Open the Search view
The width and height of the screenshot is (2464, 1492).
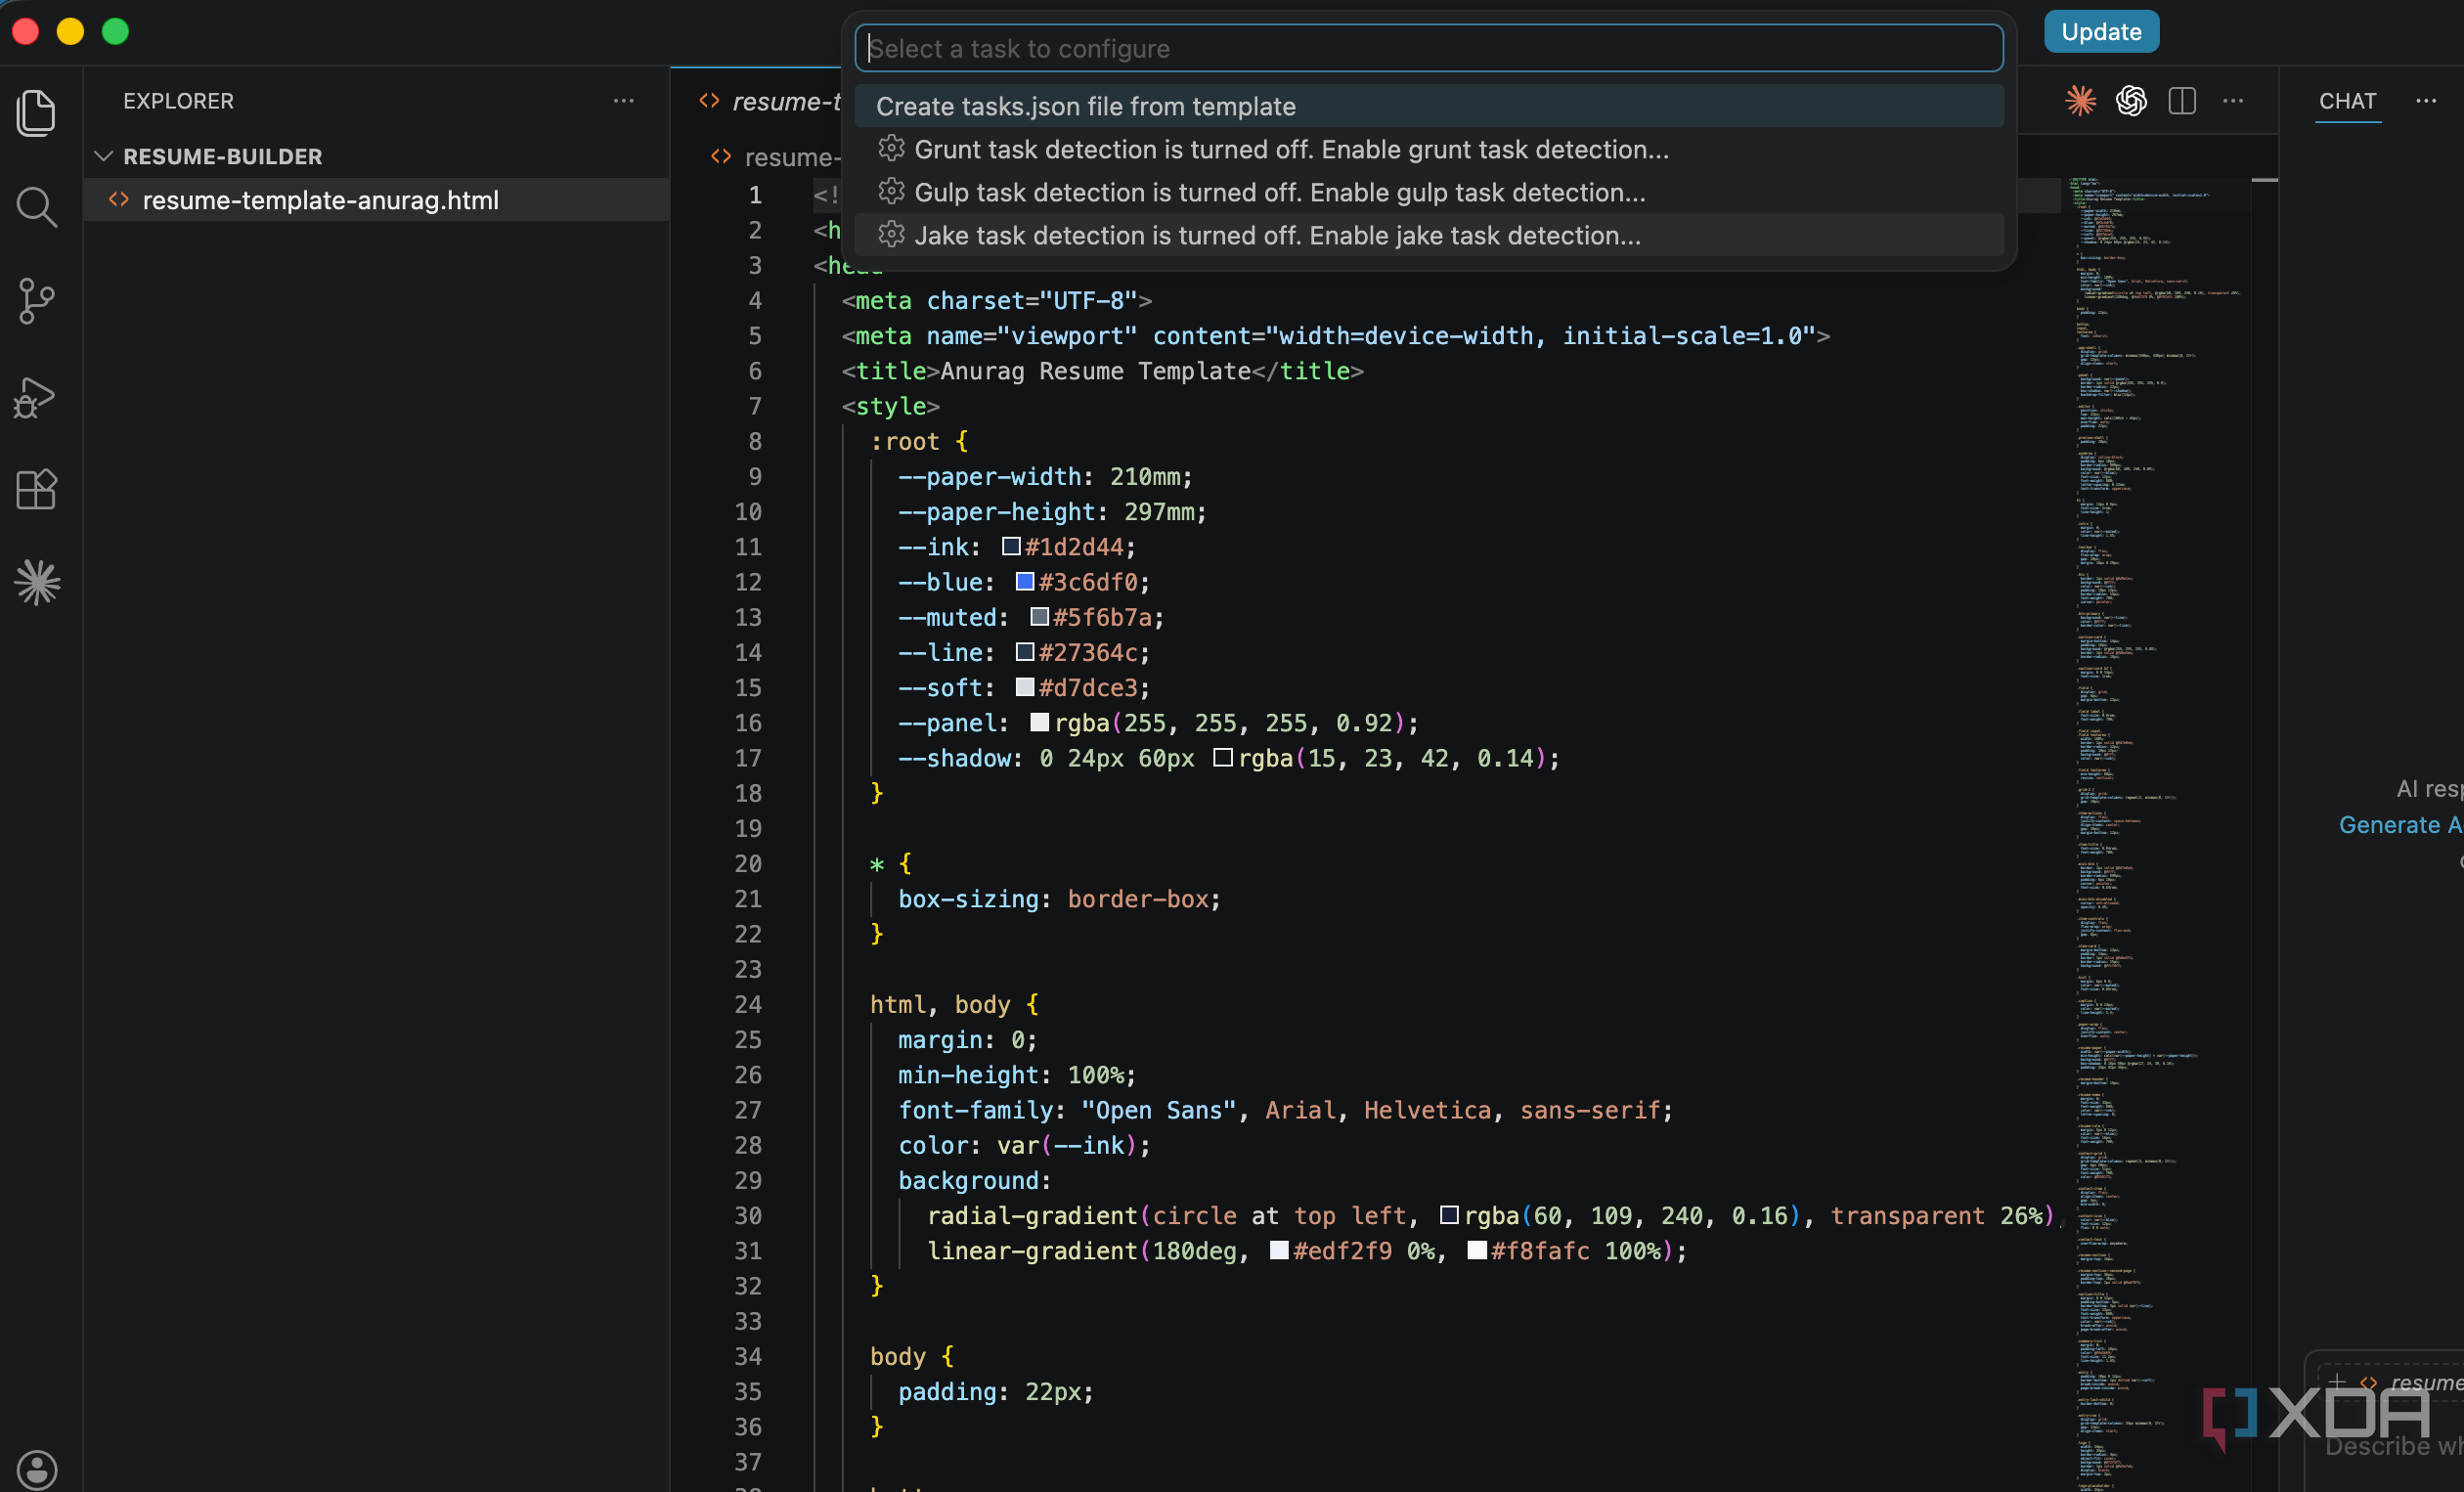coord(37,207)
